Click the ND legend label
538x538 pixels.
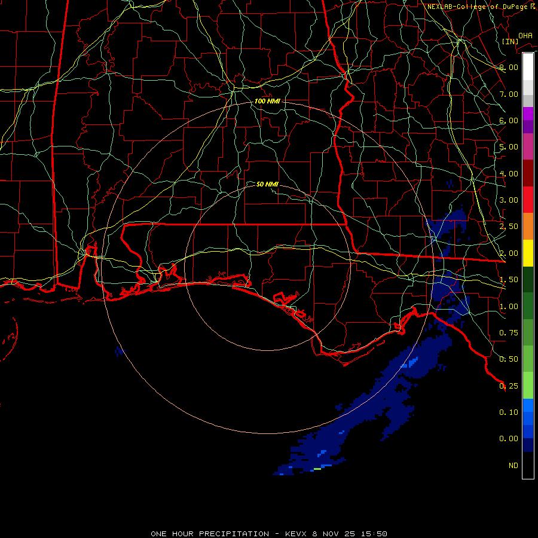[x=513, y=466]
